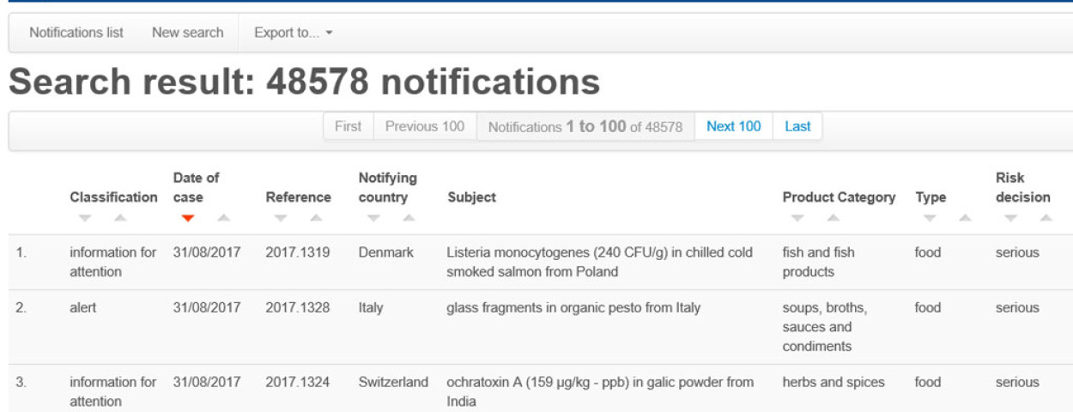Go to Notifications list

pyautogui.click(x=76, y=33)
